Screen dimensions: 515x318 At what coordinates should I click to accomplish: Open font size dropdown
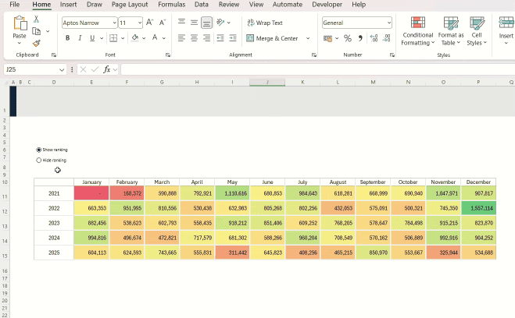(x=140, y=23)
